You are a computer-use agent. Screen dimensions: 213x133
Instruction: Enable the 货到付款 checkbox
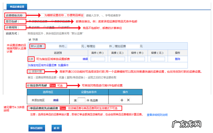[x=30, y=72]
